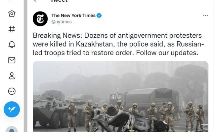Click The New York Times profile avatar
The width and height of the screenshot is (215, 132).
click(x=40, y=19)
